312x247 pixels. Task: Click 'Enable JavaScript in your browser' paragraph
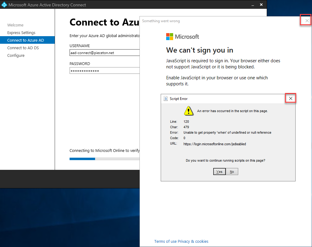click(217, 81)
